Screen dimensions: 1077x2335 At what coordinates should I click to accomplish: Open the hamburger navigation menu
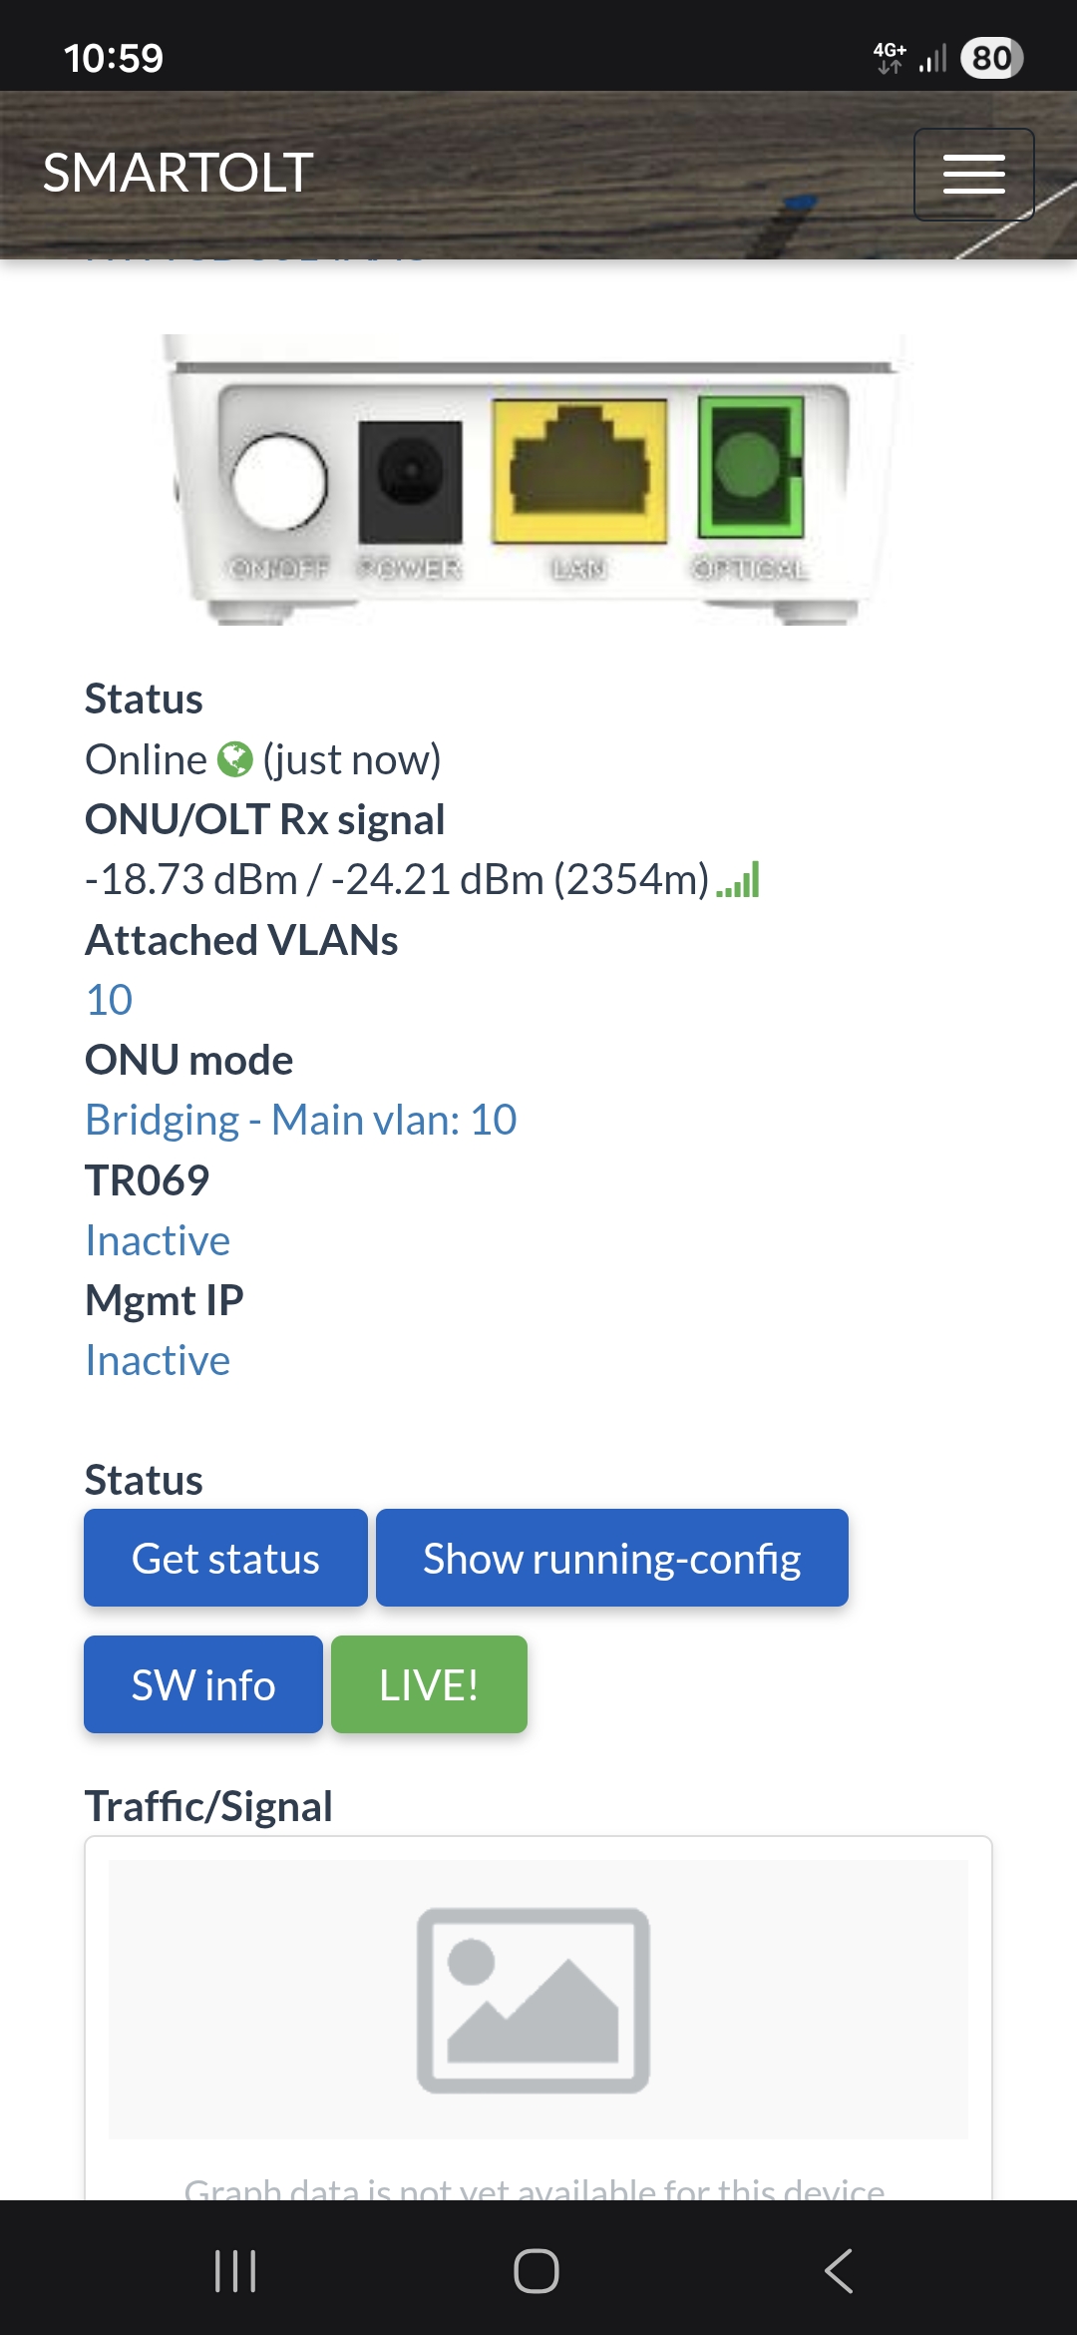click(x=973, y=175)
